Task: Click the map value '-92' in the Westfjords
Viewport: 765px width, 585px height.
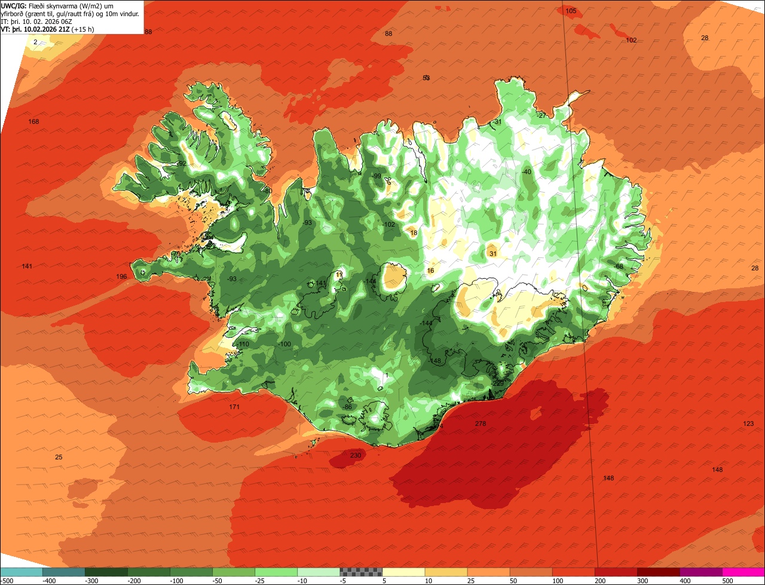Action: [x=182, y=163]
